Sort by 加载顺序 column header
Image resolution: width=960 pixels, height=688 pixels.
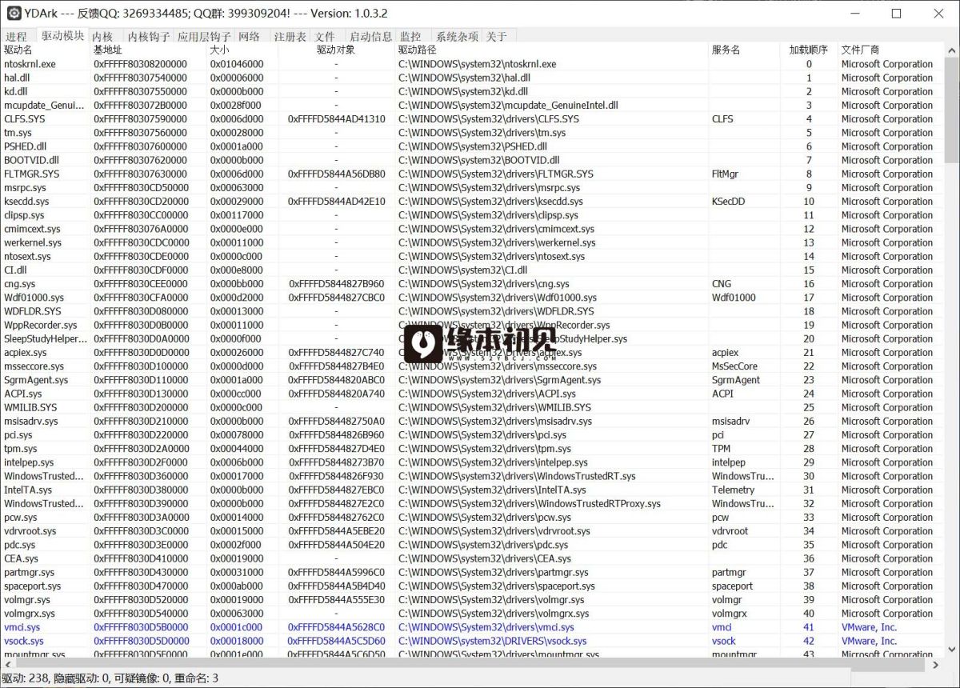tap(809, 50)
